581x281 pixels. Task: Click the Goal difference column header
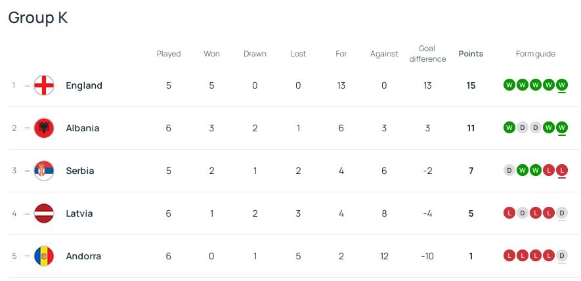coord(427,54)
